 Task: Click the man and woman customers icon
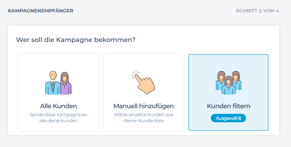[59, 83]
